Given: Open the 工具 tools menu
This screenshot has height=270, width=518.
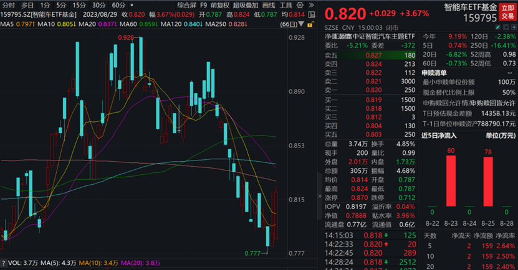Looking at the screenshot, I should click(285, 5).
